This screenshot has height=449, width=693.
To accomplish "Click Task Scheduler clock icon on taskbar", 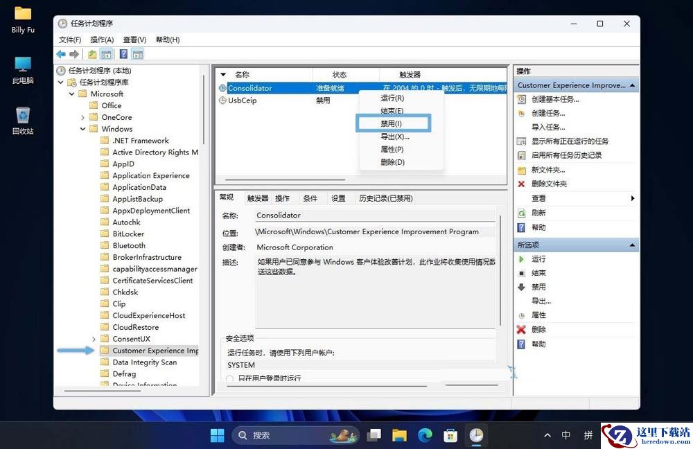I will [476, 435].
